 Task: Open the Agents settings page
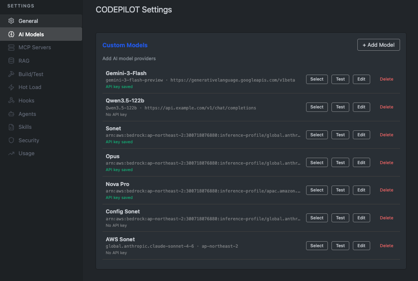click(41, 114)
